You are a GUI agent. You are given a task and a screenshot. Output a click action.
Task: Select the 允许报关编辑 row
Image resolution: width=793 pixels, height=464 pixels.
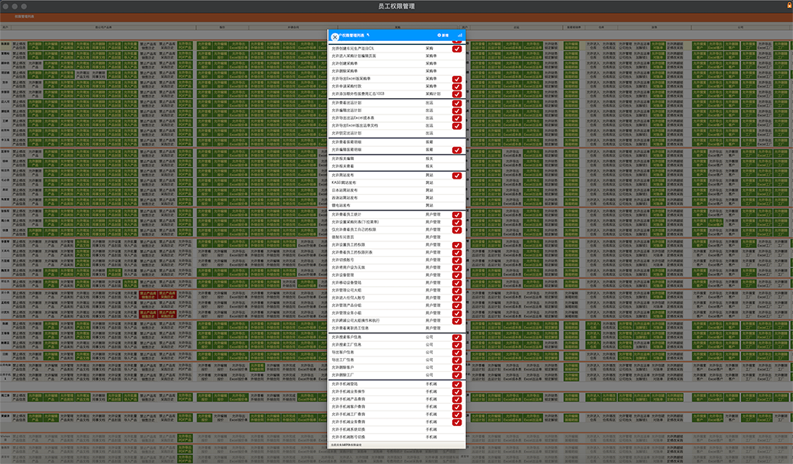(x=396, y=159)
